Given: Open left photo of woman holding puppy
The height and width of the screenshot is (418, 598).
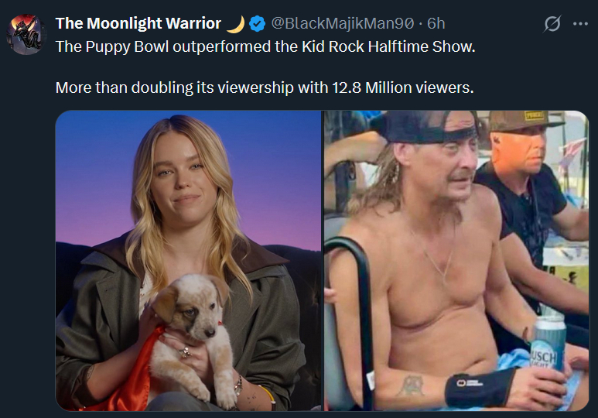Looking at the screenshot, I should pyautogui.click(x=189, y=261).
